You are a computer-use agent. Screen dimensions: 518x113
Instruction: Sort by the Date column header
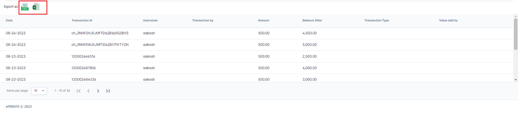(9, 20)
